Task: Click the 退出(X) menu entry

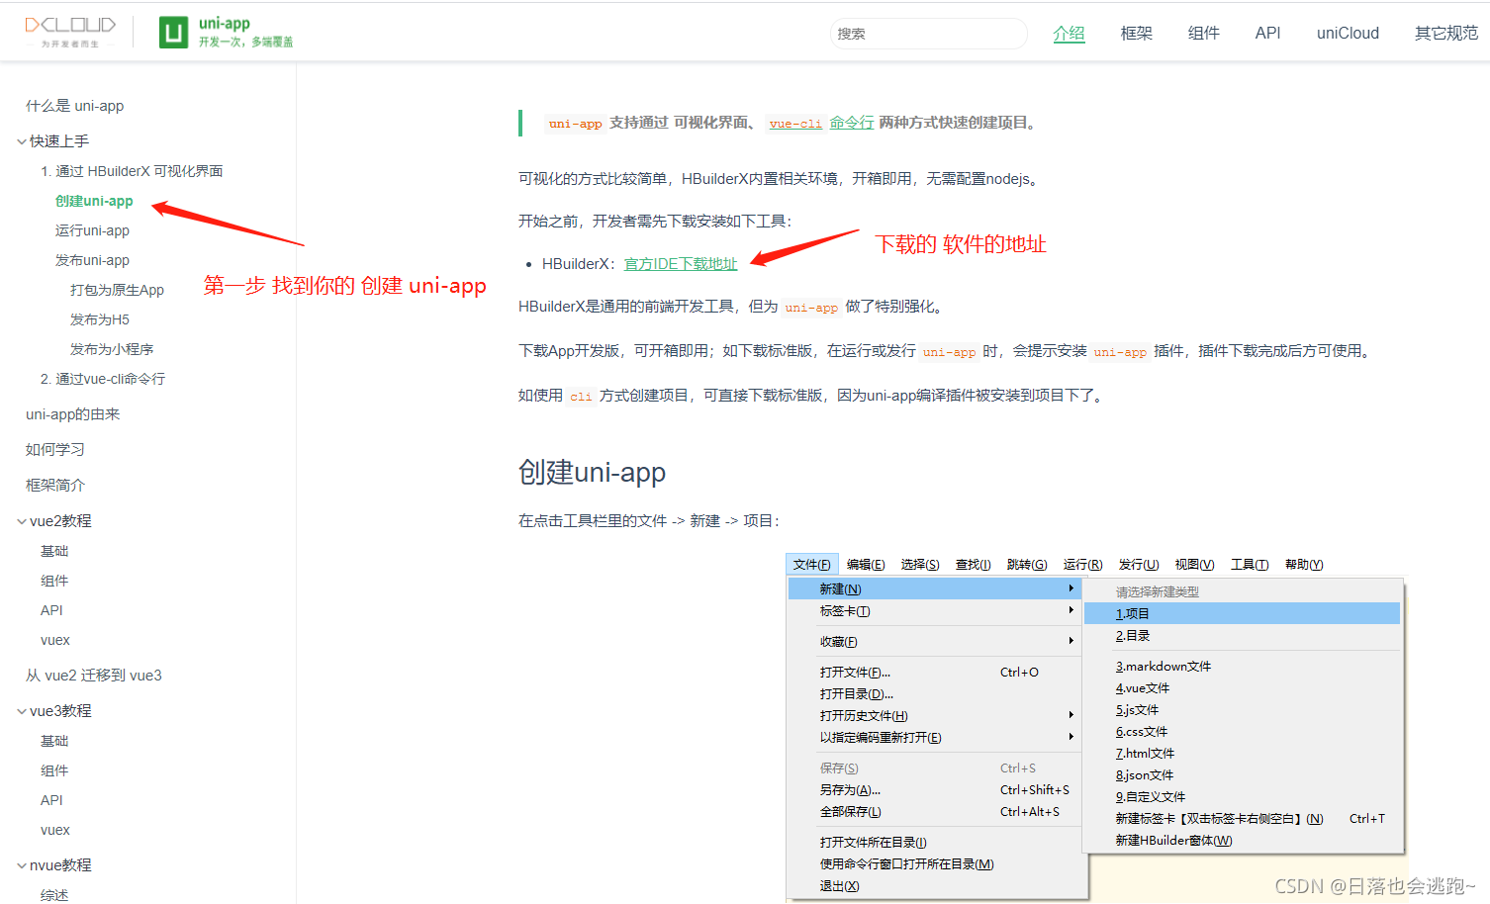Action: 934,886
